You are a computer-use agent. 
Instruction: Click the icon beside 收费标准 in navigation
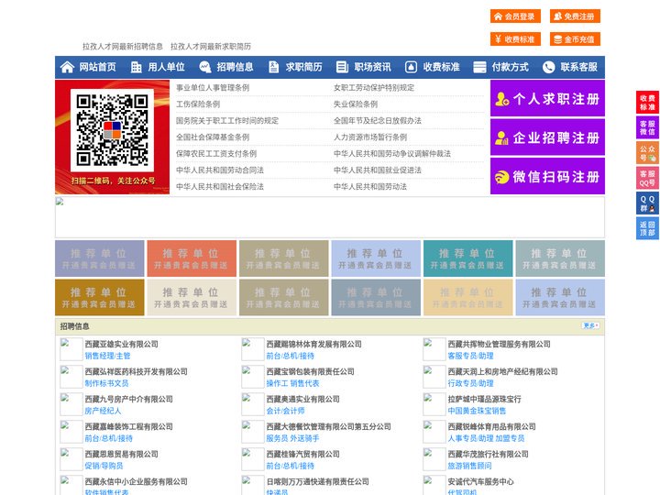(x=411, y=67)
